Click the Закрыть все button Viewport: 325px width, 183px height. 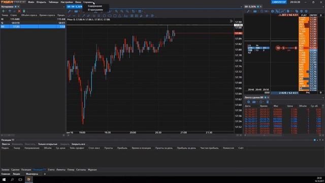[78, 144]
